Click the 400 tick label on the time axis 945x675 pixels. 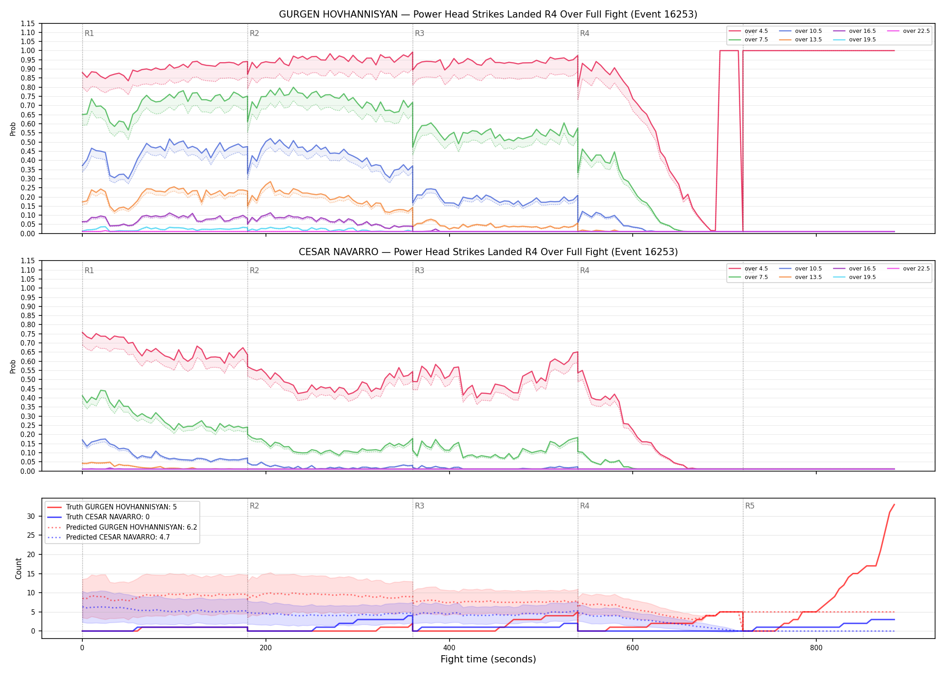click(x=449, y=648)
